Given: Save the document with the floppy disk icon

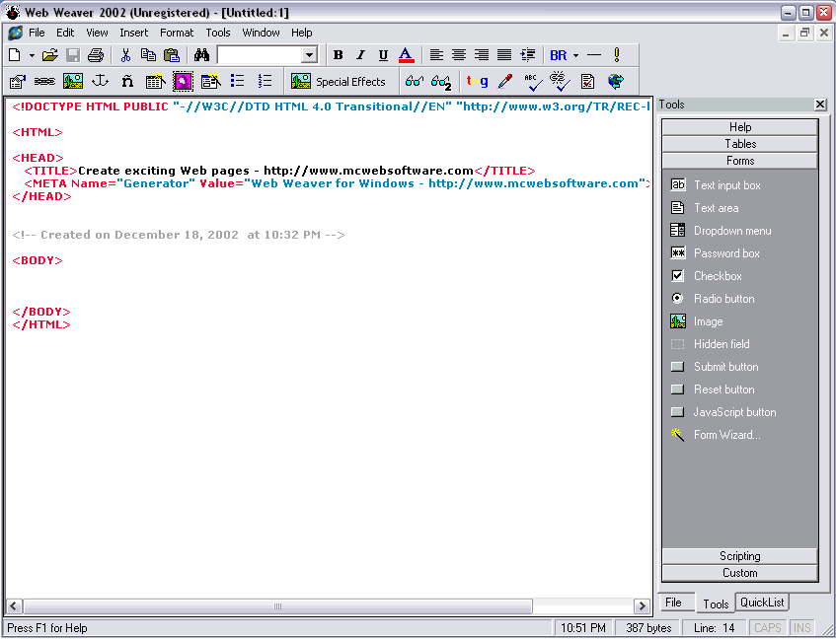Looking at the screenshot, I should click(73, 55).
